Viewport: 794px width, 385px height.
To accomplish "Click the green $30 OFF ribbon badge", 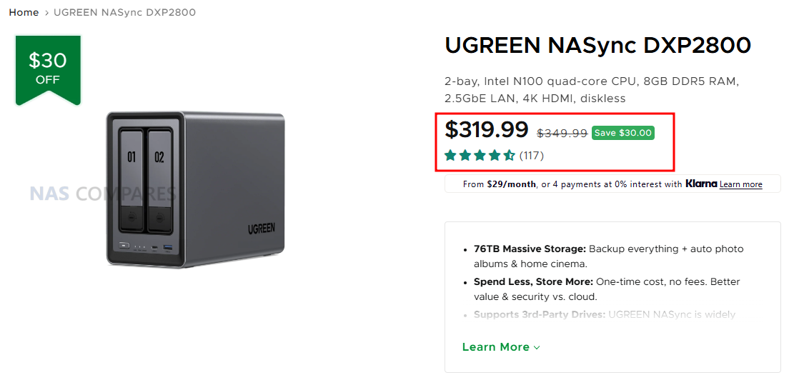I will point(48,69).
